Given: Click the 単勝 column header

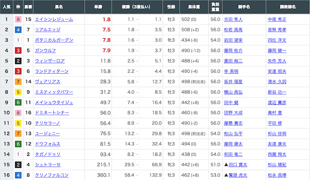Looking at the screenshot, I should coord(98,7).
